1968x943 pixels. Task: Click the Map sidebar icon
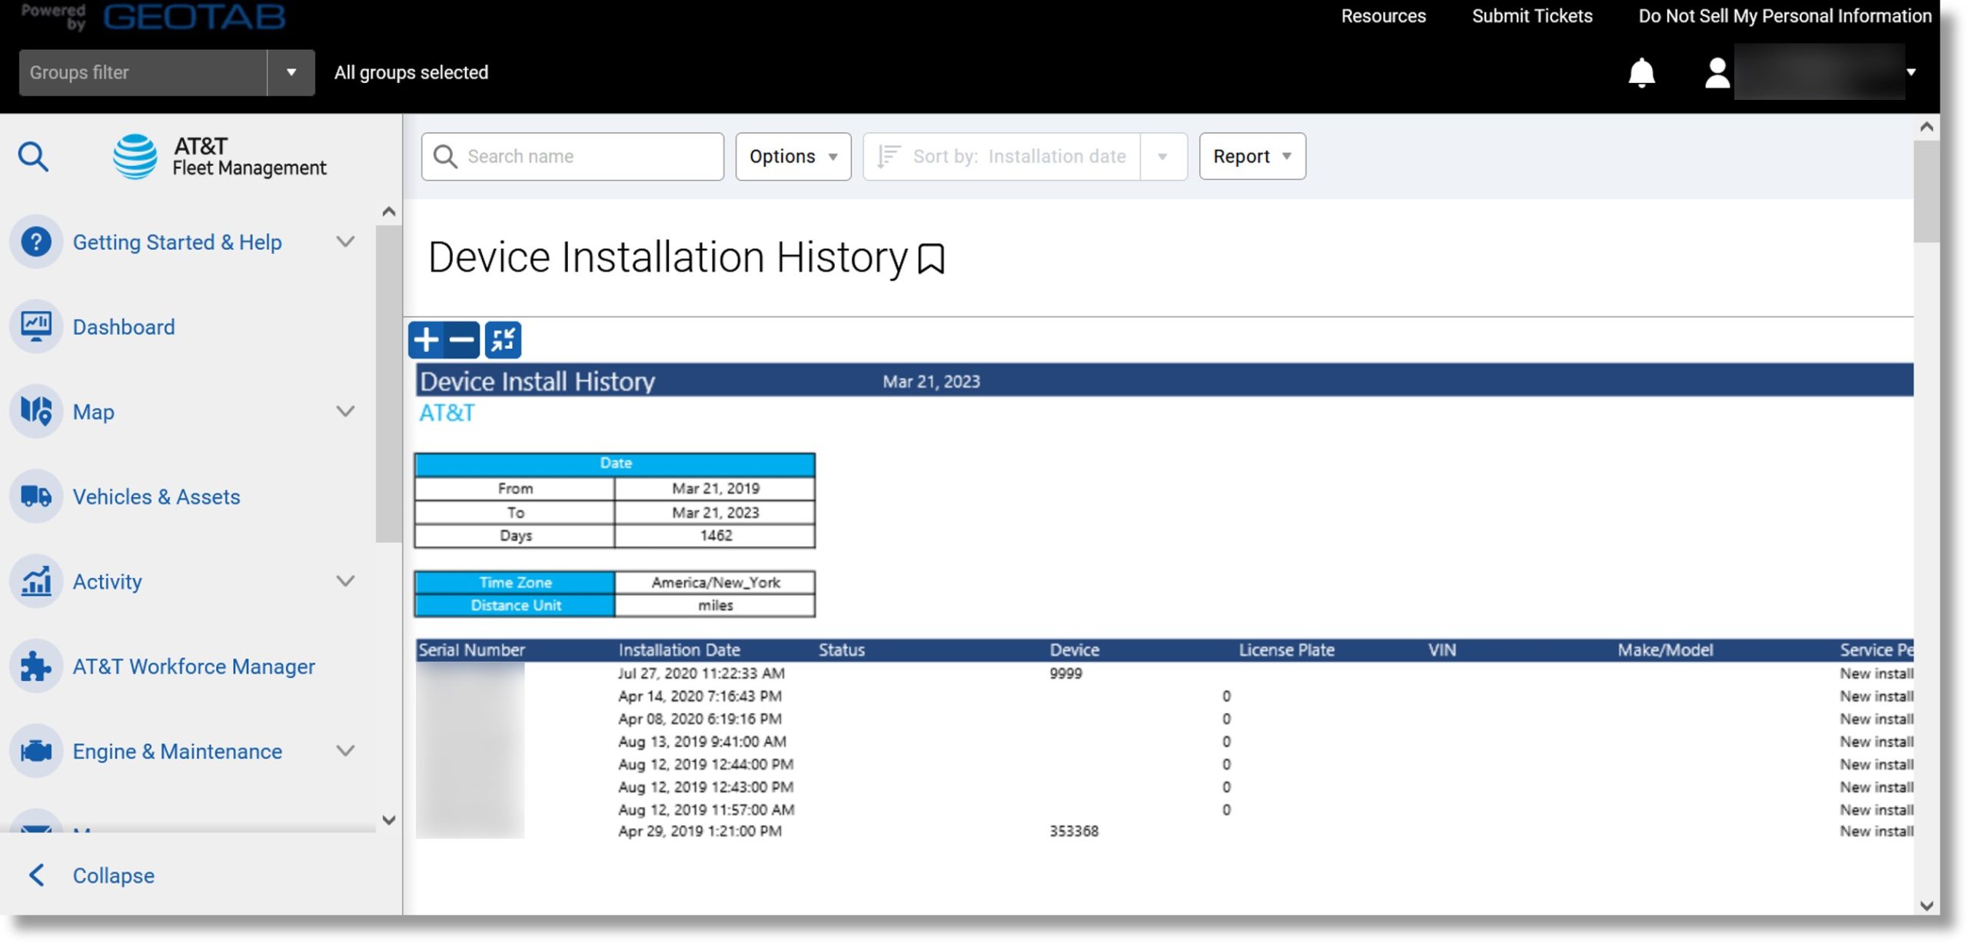36,411
